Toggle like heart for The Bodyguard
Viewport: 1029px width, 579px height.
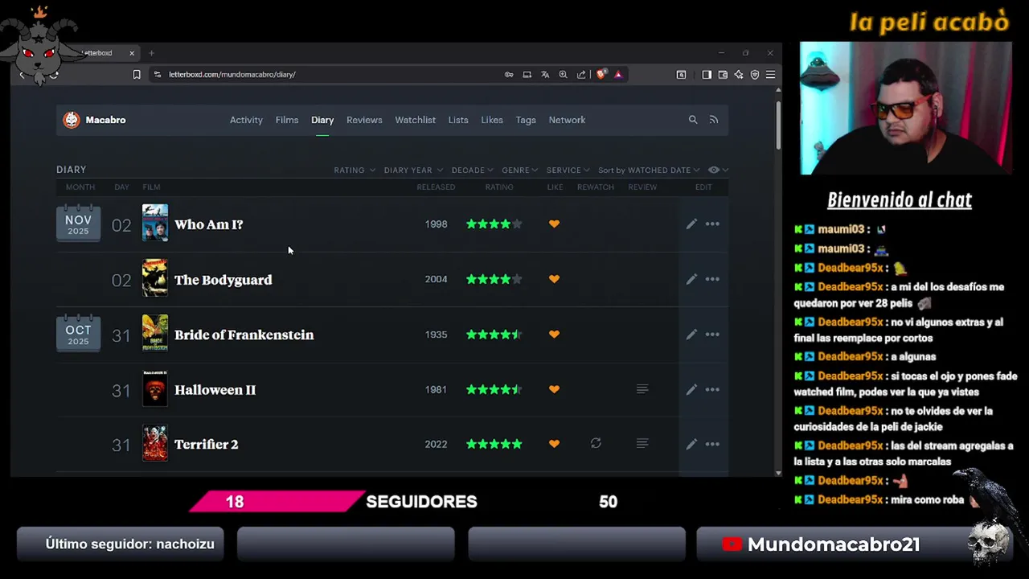pos(554,279)
